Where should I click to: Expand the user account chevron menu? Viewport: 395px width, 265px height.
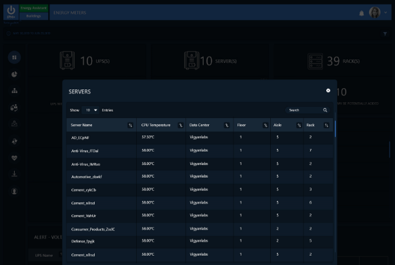(386, 12)
